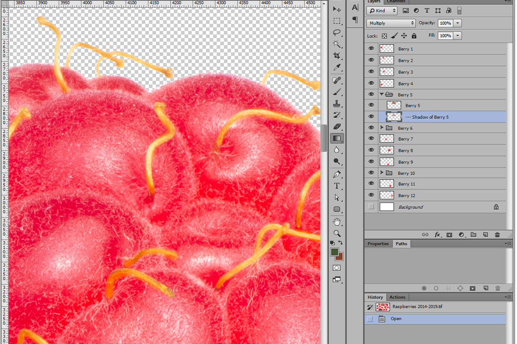
Task: Open the Kind filter dropdown
Action: point(382,11)
